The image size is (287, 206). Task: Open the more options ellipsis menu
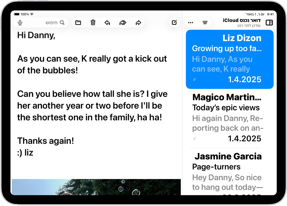[191, 23]
